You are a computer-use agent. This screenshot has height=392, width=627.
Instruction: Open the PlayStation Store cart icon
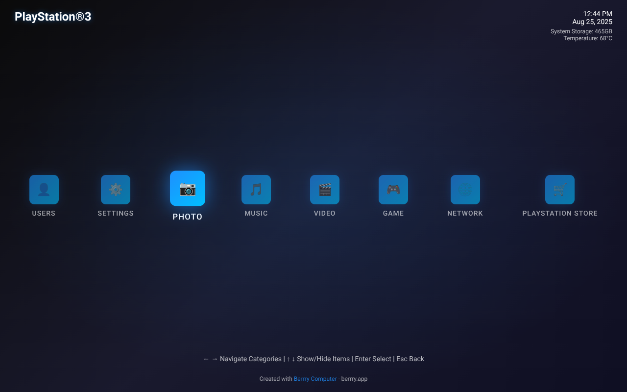(x=560, y=190)
